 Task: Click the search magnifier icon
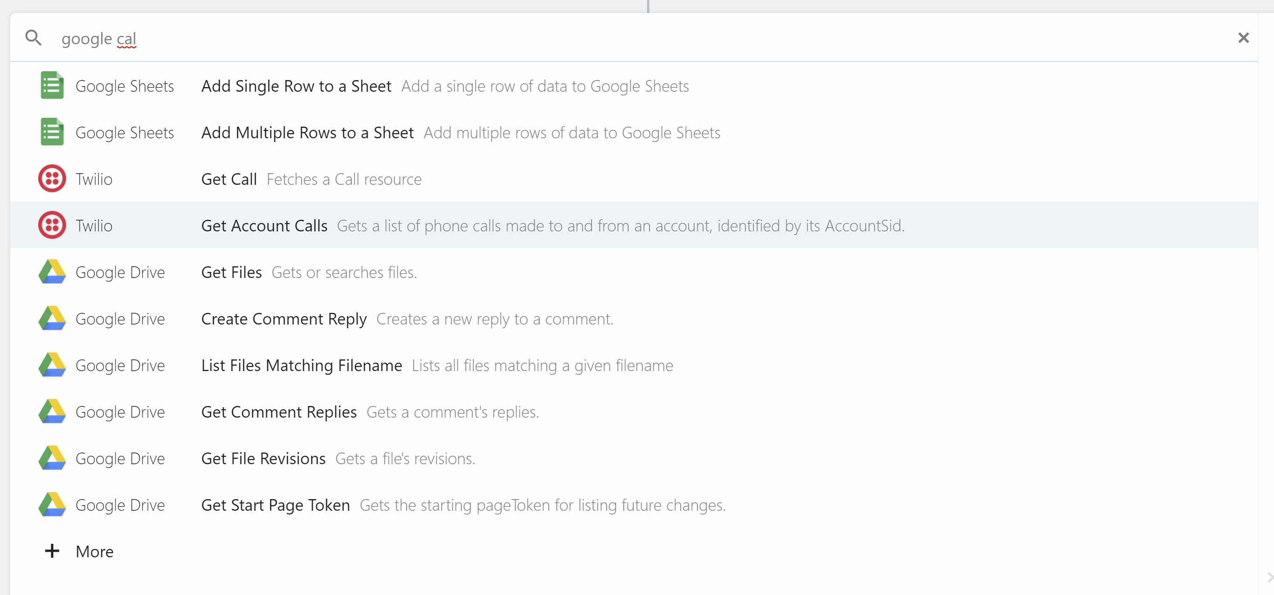34,38
